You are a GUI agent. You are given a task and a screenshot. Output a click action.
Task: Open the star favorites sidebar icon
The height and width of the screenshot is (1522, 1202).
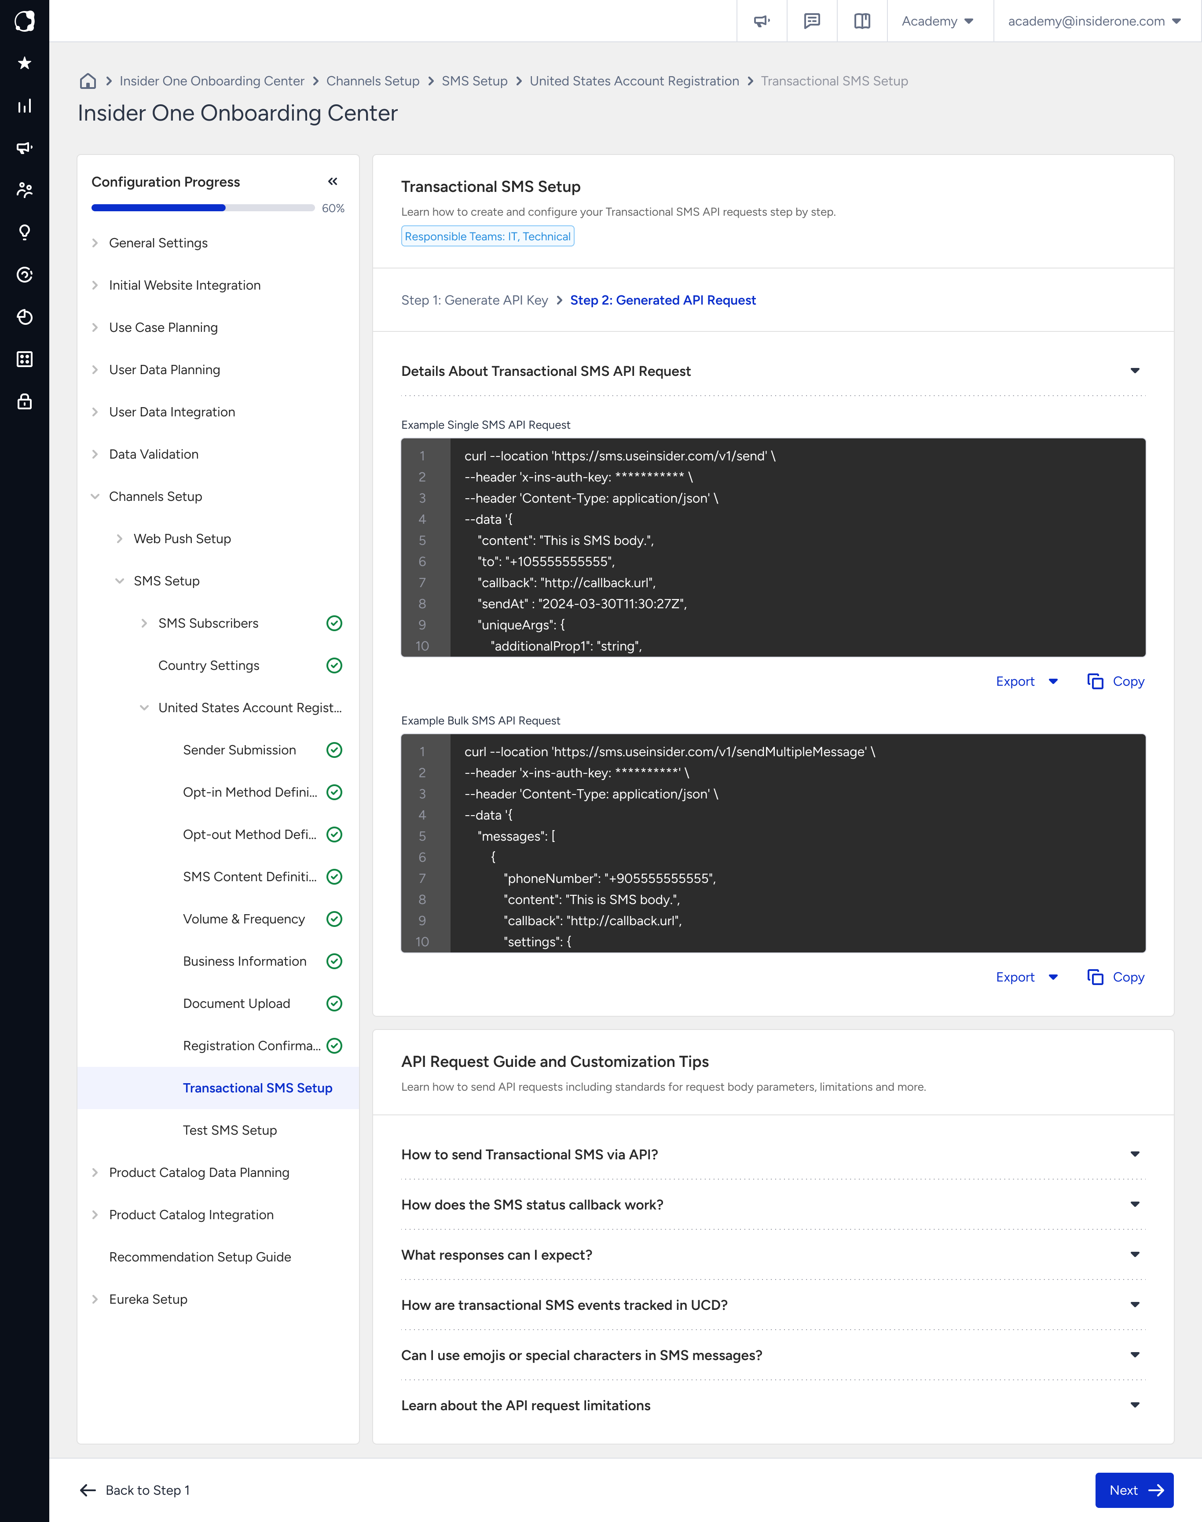25,63
